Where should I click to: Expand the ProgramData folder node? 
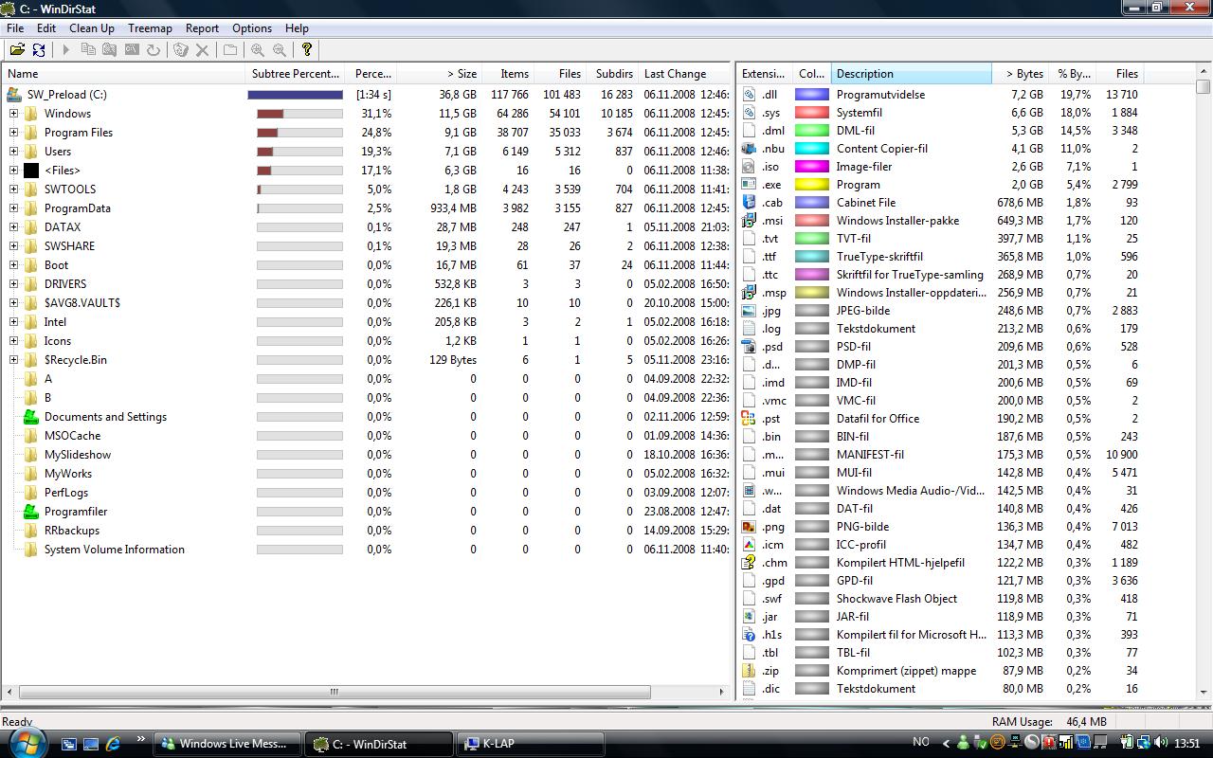tap(13, 208)
